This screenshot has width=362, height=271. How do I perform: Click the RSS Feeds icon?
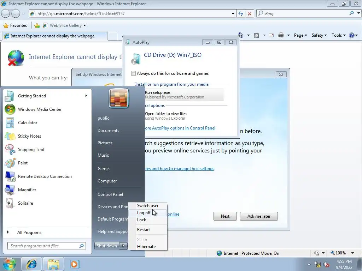coord(256,36)
